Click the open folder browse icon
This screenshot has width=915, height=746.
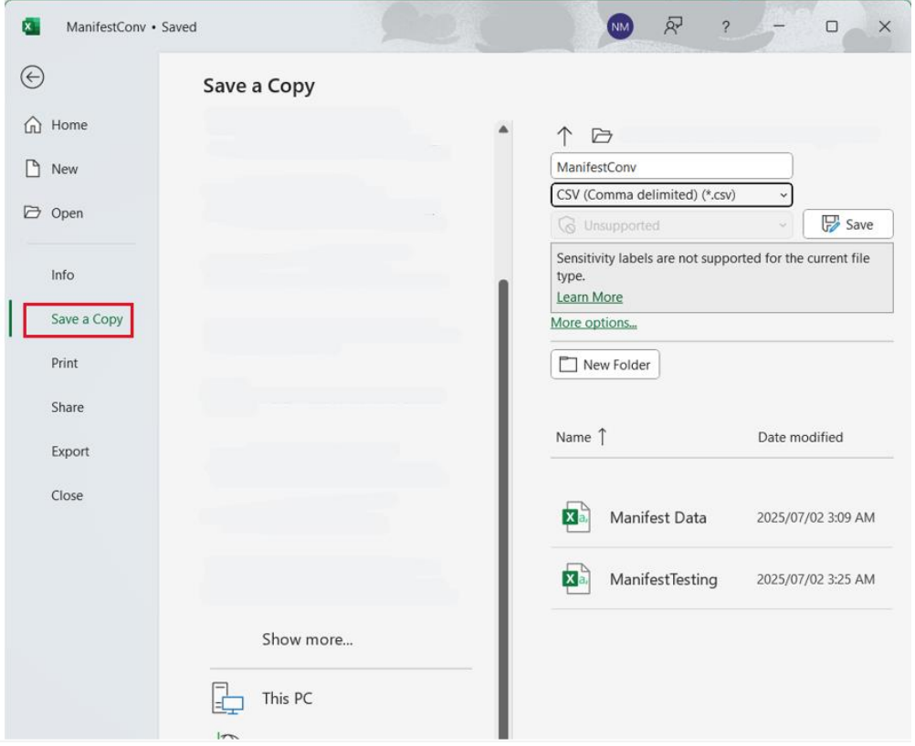click(601, 136)
